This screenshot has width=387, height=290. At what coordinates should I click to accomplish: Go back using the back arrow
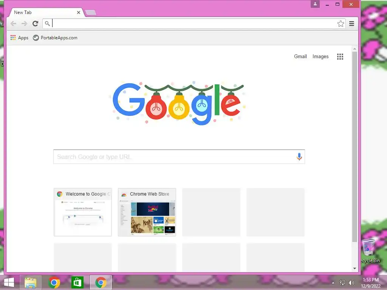[13, 24]
